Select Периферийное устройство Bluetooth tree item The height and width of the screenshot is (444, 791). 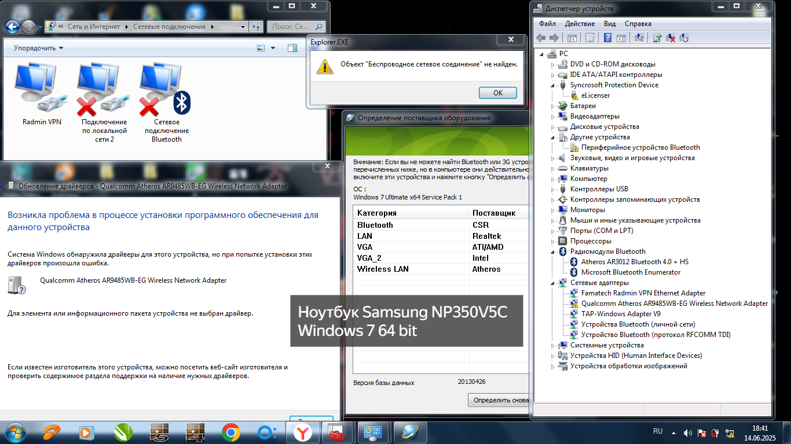(640, 147)
